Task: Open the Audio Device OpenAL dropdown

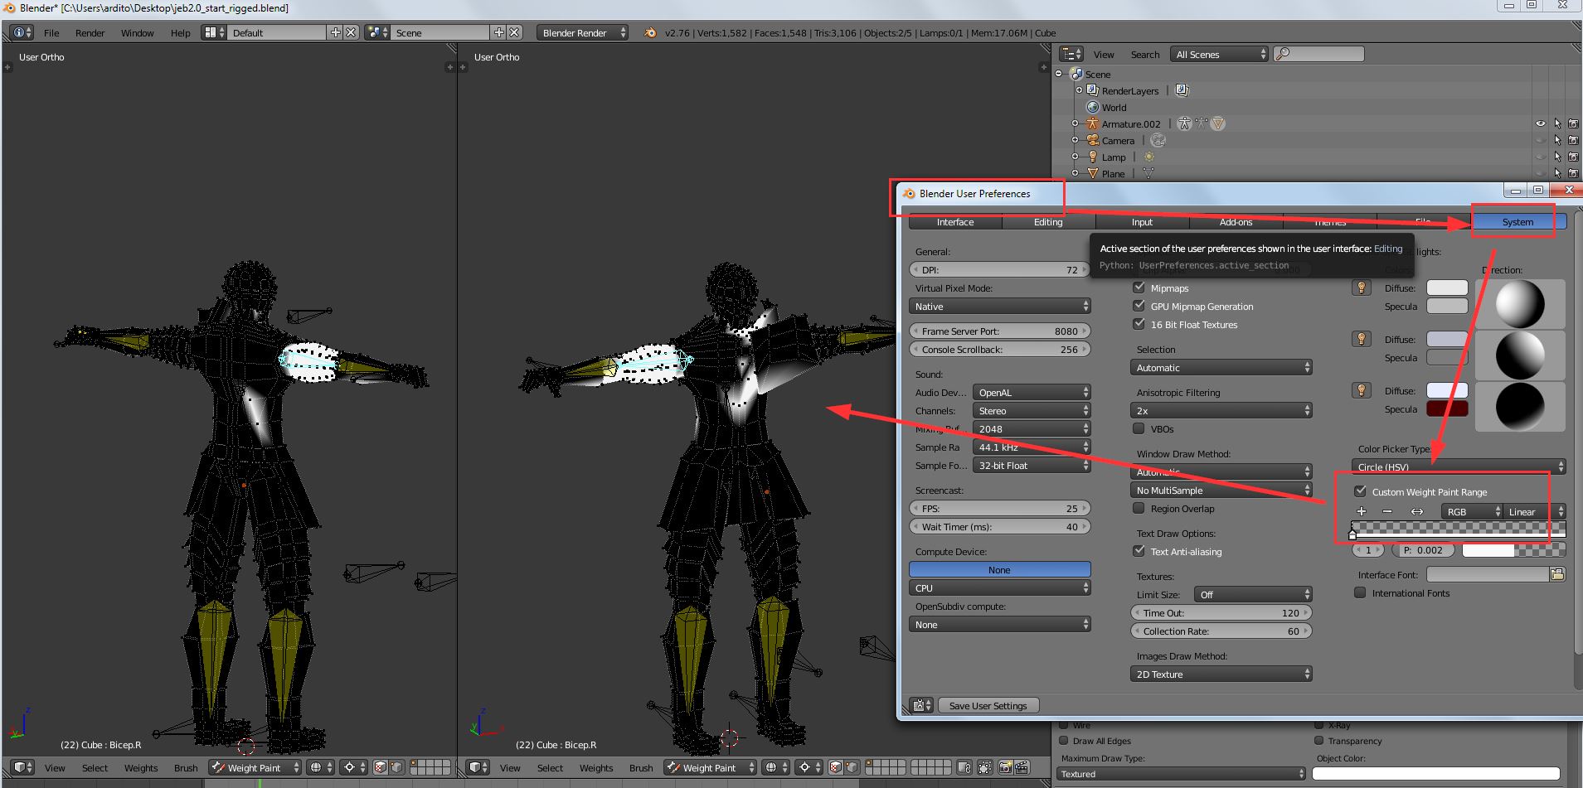Action: coord(1031,392)
